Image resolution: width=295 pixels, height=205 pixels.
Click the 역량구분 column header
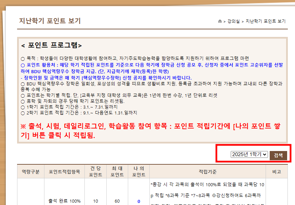tap(31, 172)
